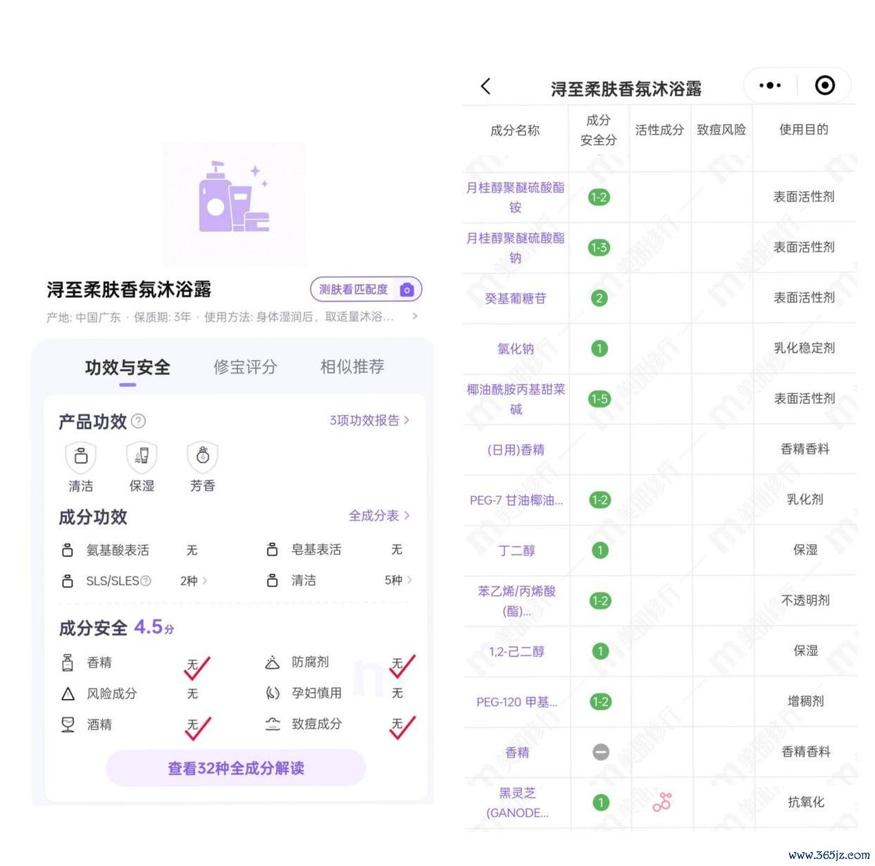Tap the score 2 badge for 癸基葡糖苷

point(599,298)
